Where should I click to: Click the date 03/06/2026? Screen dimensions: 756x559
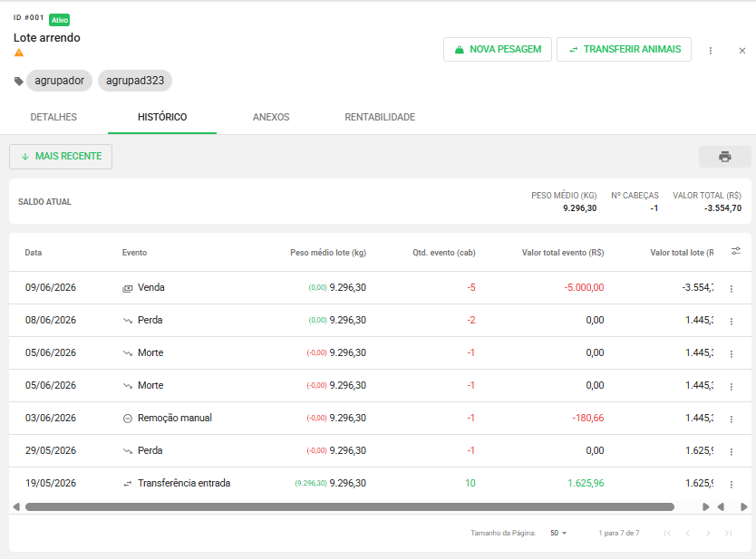[51, 418]
